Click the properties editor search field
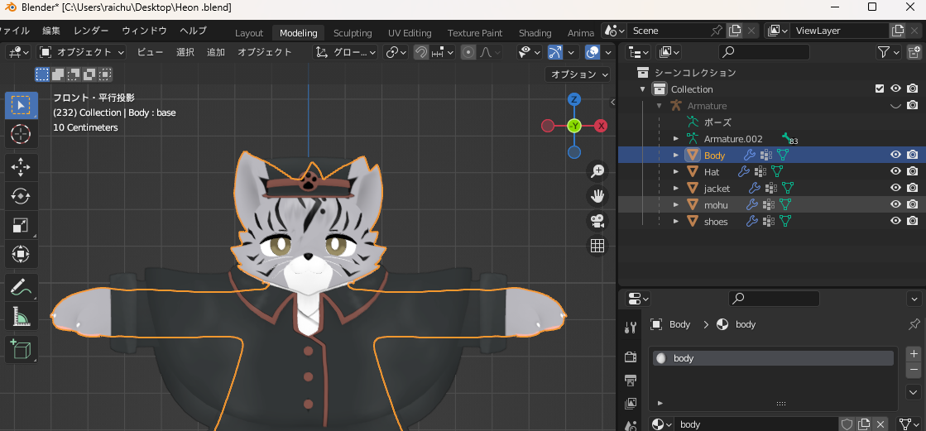 pos(775,298)
